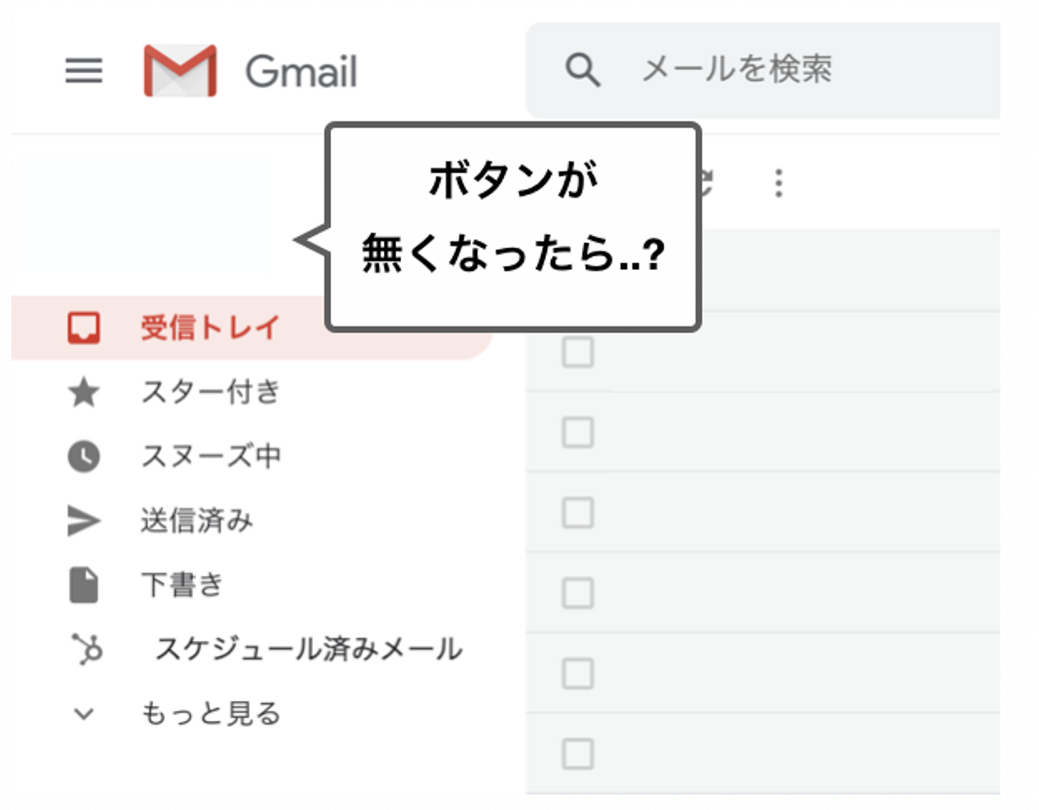Open the hamburger main menu
The width and height of the screenshot is (1039, 810).
pyautogui.click(x=84, y=71)
